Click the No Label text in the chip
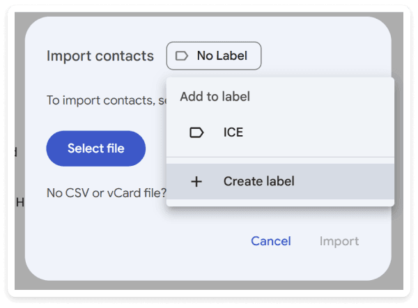 point(222,56)
